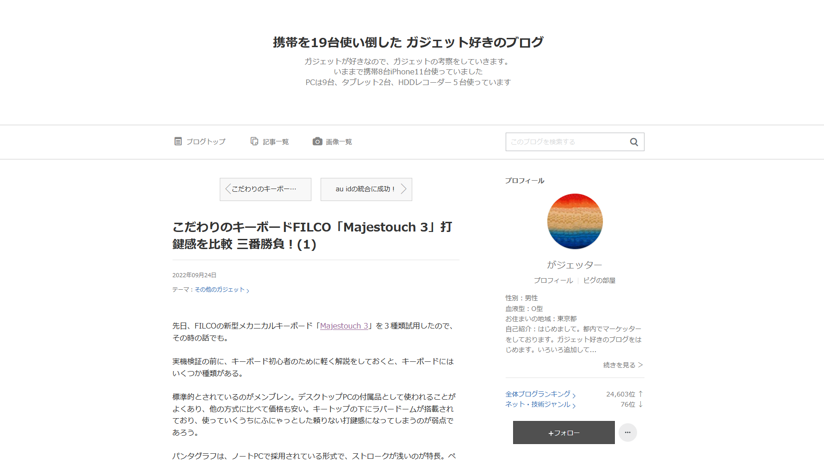
Task: Open ブログトップ menu item
Action: pos(200,141)
